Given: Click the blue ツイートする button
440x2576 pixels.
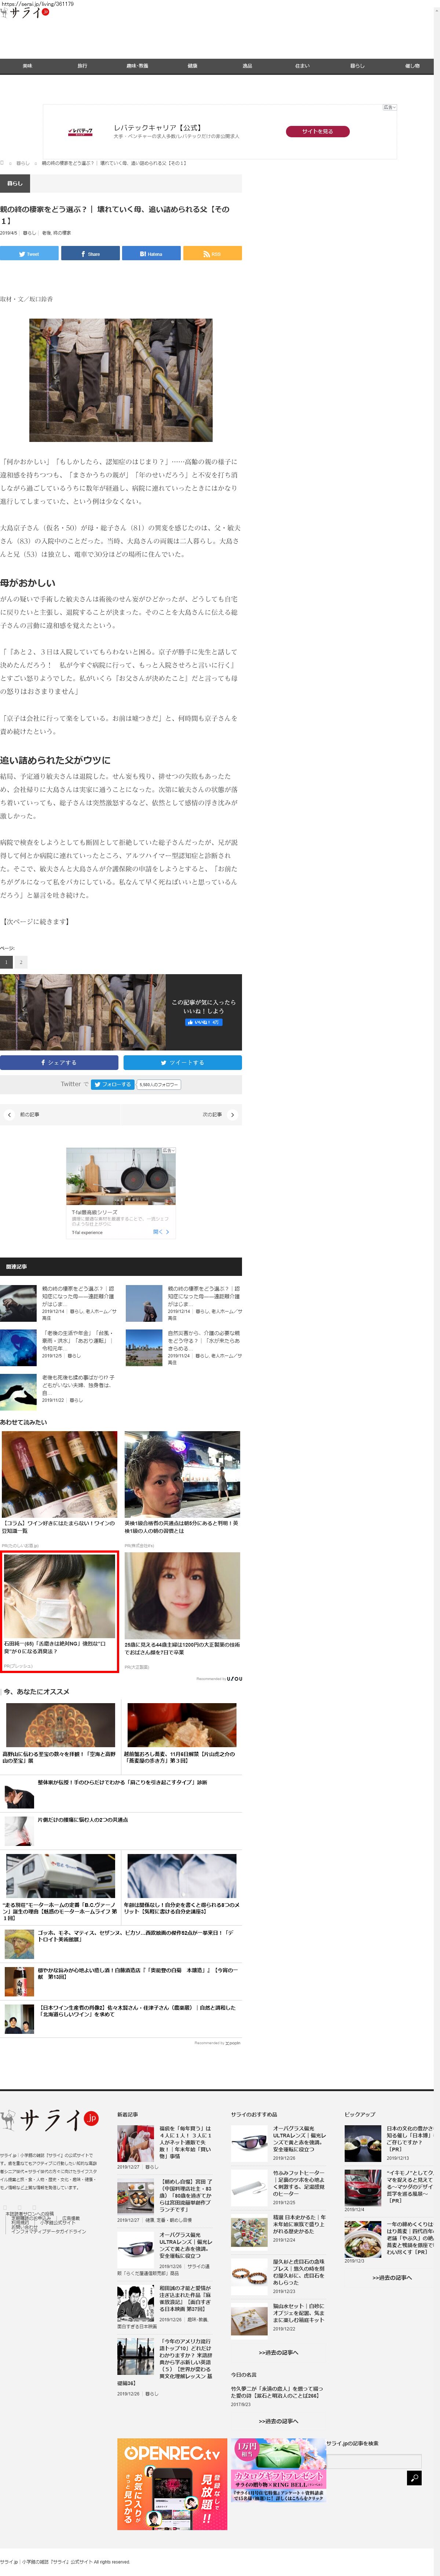Looking at the screenshot, I should click(182, 1062).
